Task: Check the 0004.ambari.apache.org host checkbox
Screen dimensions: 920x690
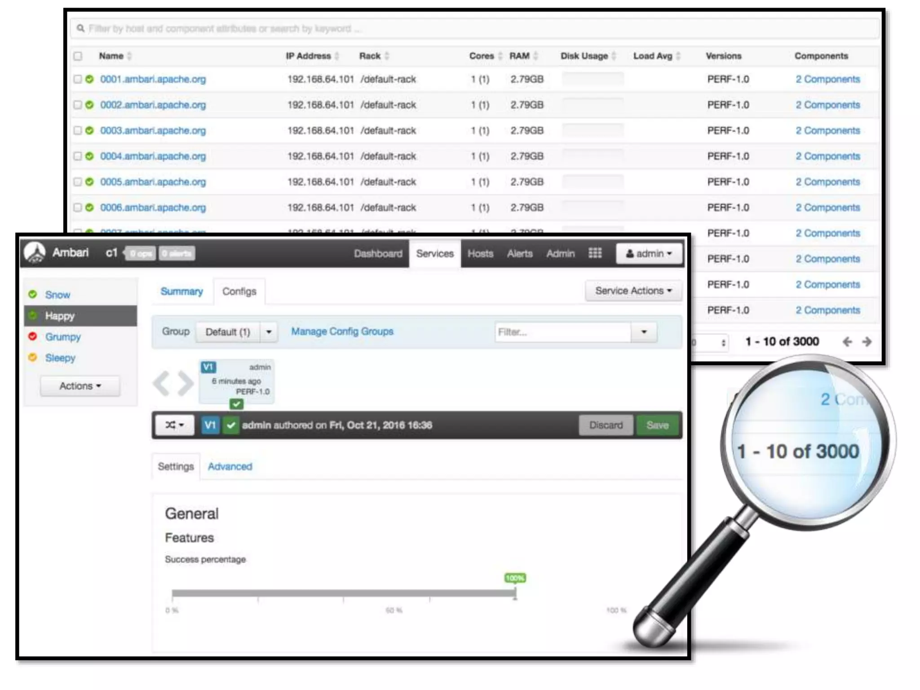Action: point(78,156)
